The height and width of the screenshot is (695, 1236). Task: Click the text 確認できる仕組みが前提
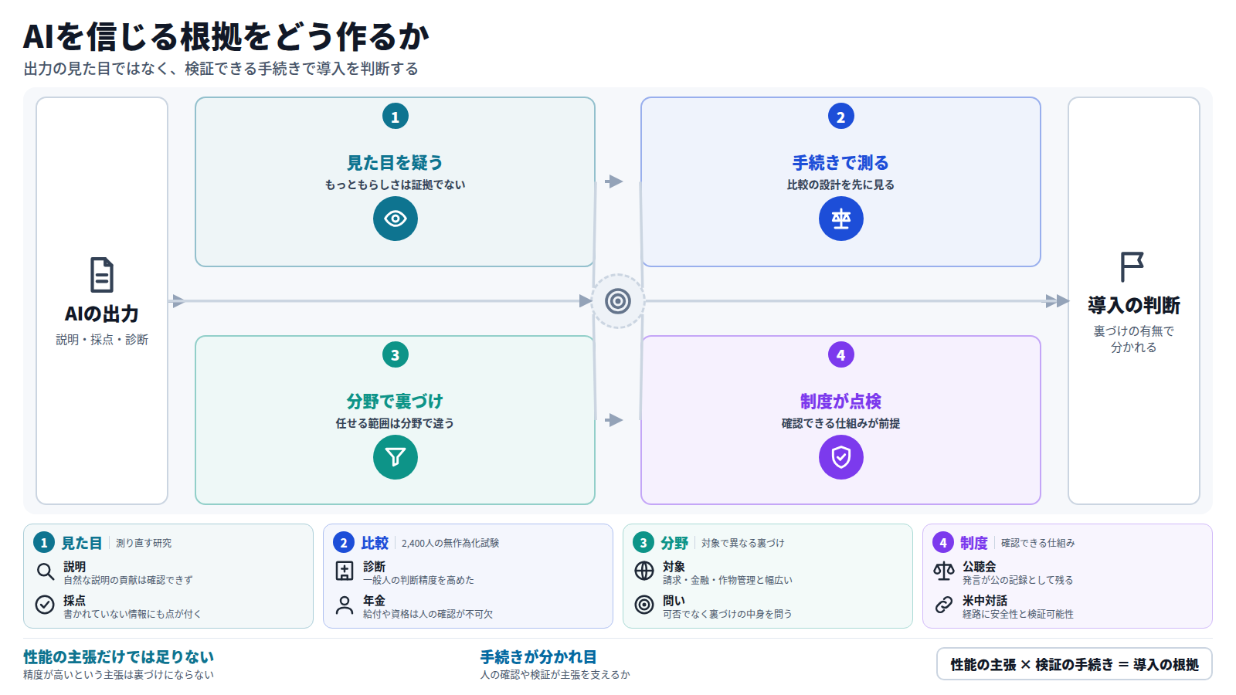pyautogui.click(x=840, y=423)
